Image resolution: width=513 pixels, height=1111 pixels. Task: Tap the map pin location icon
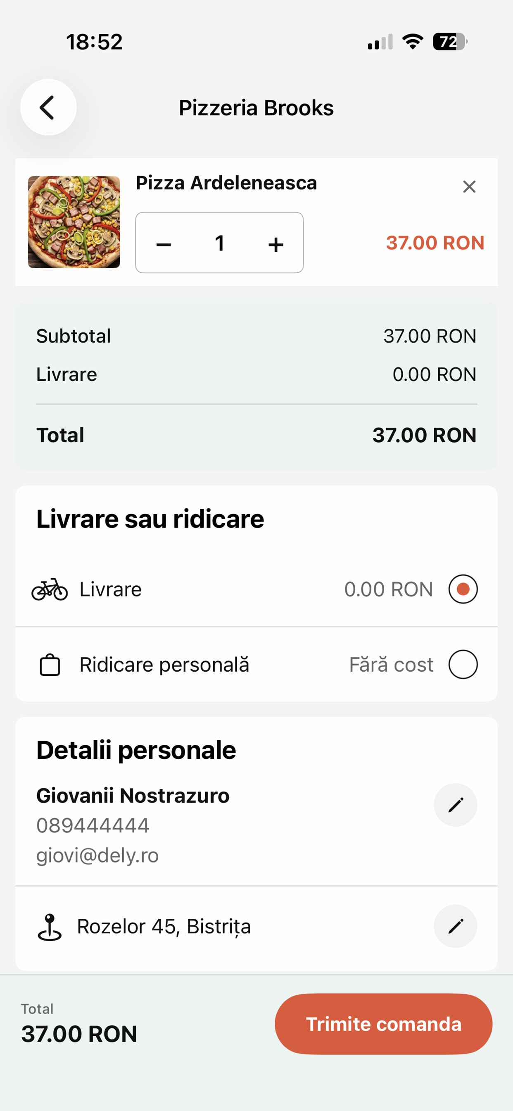pos(50,927)
